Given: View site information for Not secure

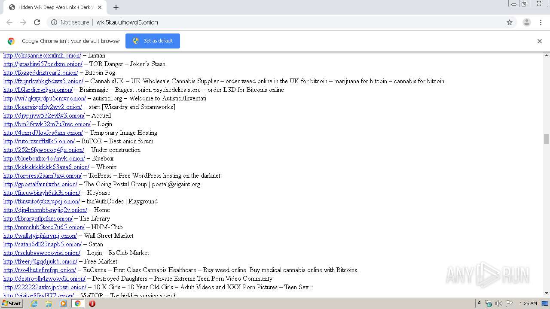Looking at the screenshot, I should [70, 22].
